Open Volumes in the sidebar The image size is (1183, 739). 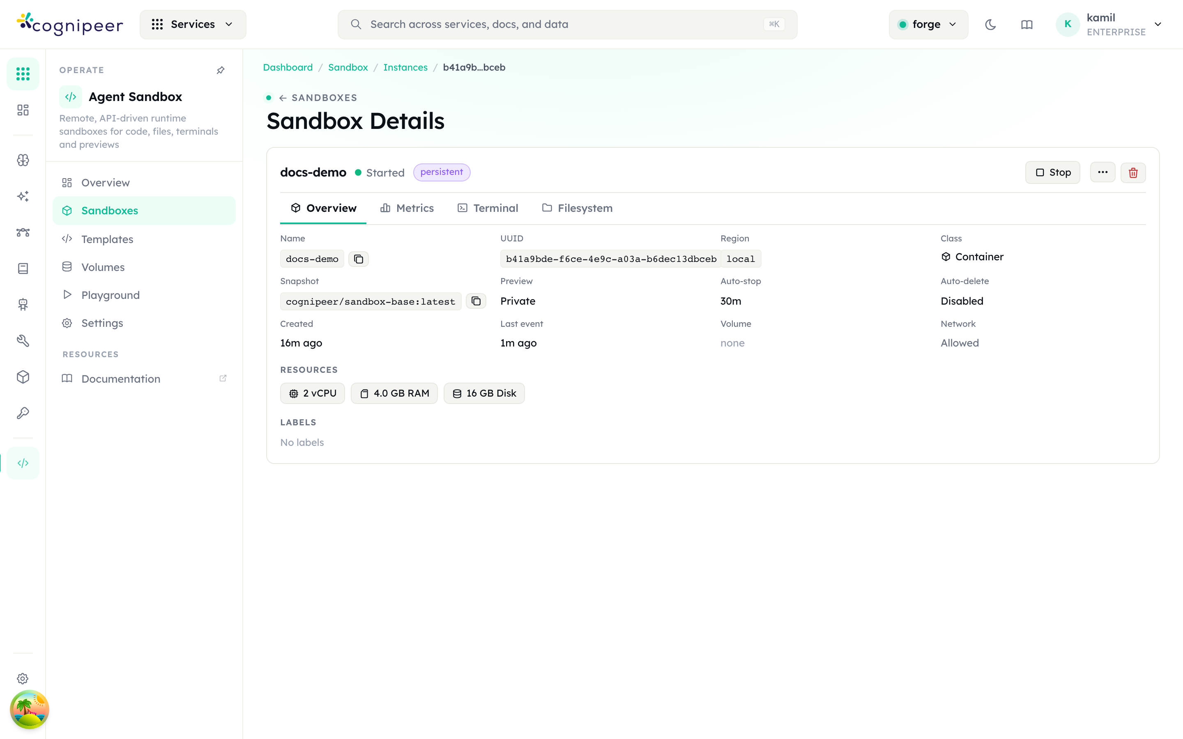tap(144, 267)
